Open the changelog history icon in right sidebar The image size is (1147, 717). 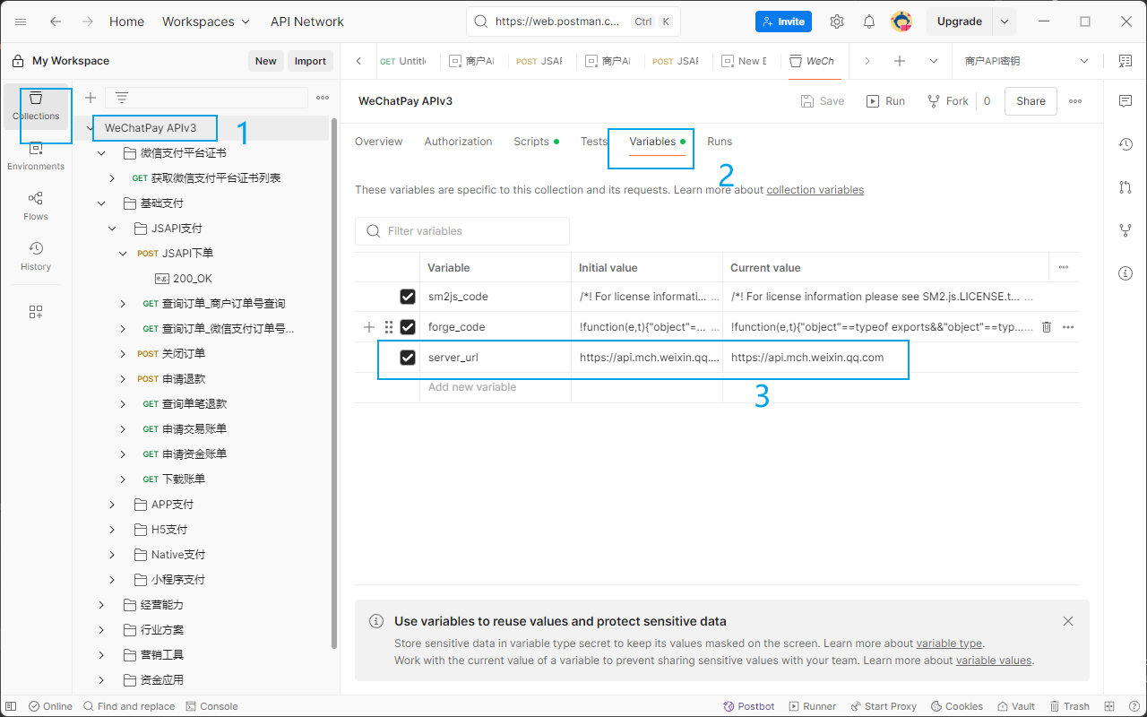pyautogui.click(x=1125, y=144)
